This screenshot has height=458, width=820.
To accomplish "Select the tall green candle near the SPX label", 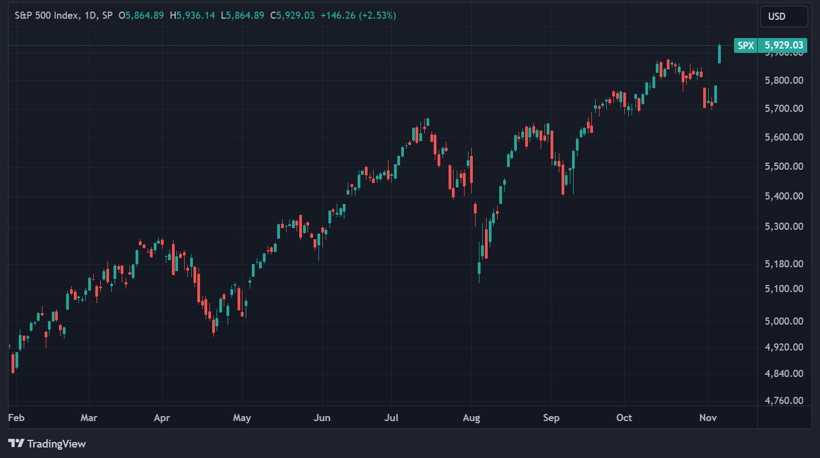I will tap(720, 55).
